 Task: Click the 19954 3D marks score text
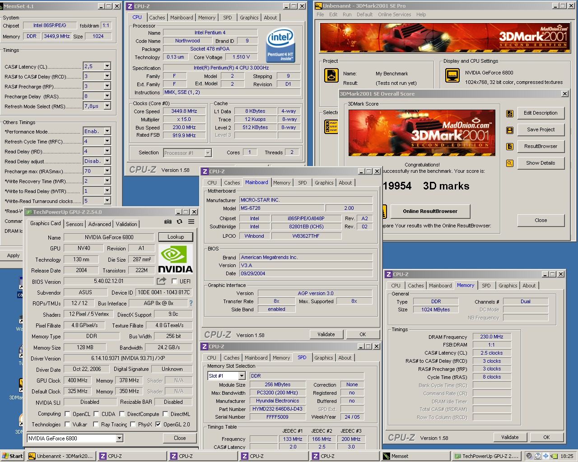tap(426, 186)
